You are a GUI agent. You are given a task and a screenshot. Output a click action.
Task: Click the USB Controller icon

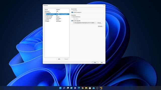pyautogui.click(x=45, y=17)
